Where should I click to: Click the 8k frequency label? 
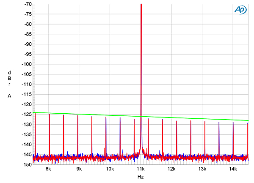(48, 169)
